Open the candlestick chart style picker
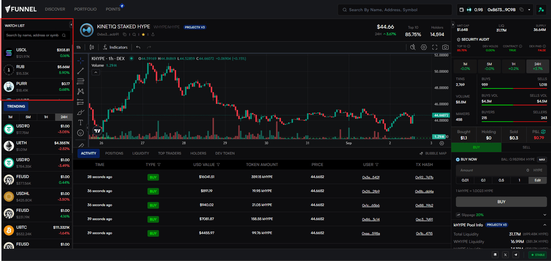This screenshot has width=551, height=261. click(x=91, y=47)
